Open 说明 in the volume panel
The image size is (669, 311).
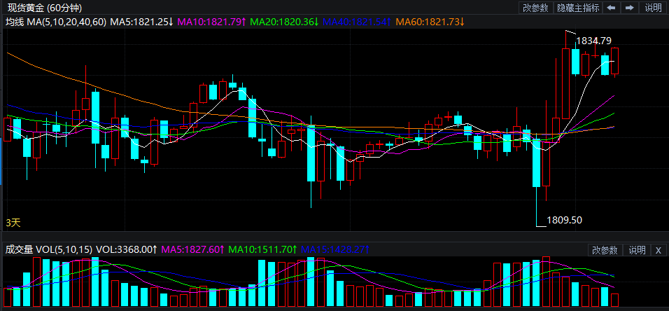[637, 250]
